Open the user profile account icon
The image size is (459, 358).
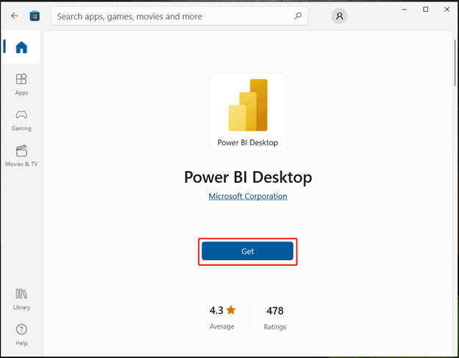point(339,15)
